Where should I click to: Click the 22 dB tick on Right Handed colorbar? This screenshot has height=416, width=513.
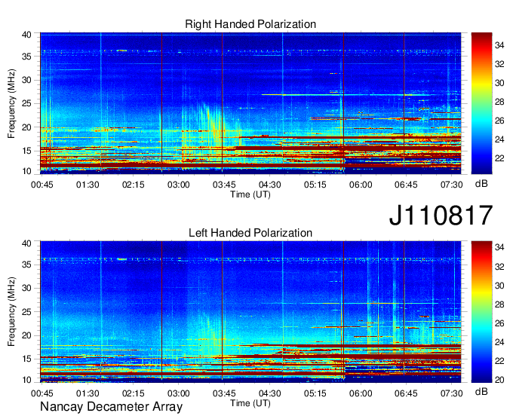[499, 158]
